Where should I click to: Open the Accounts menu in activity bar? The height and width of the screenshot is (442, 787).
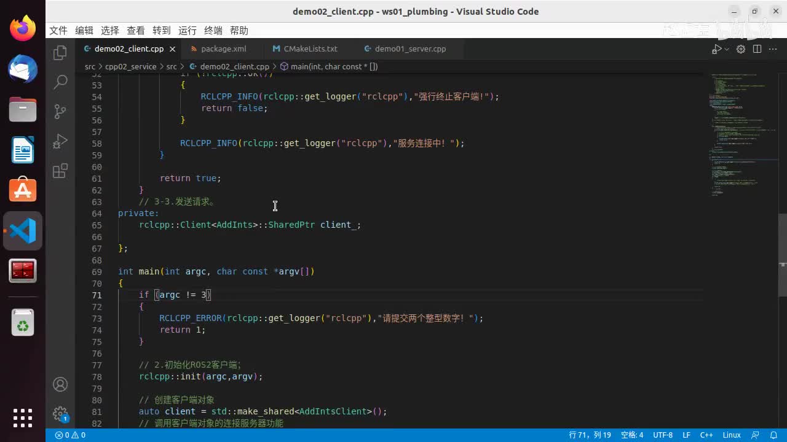60,384
